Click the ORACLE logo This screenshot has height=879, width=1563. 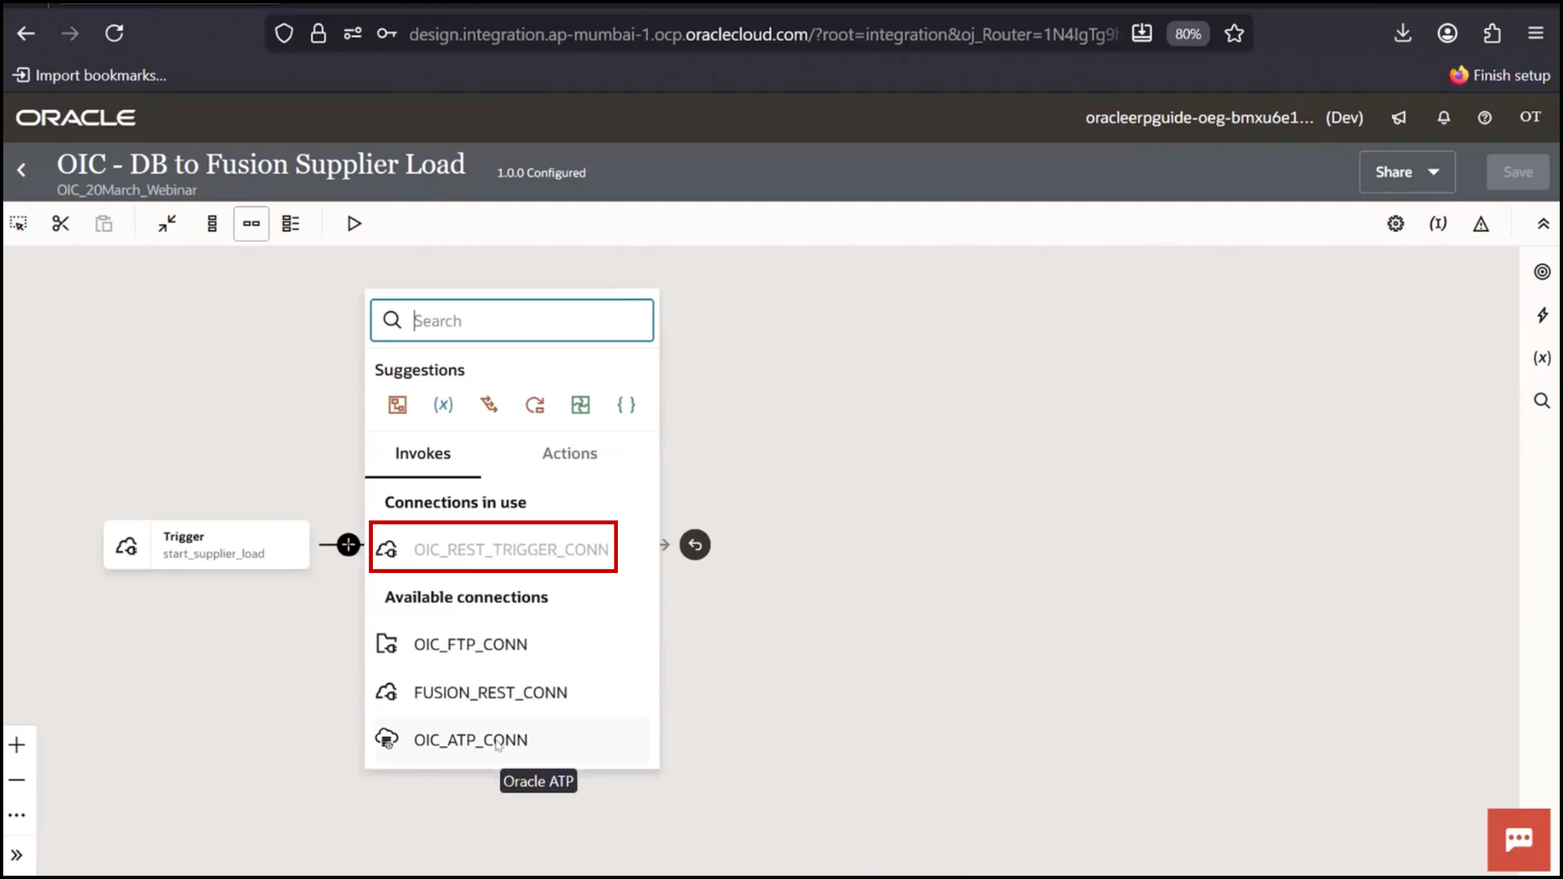click(x=76, y=117)
